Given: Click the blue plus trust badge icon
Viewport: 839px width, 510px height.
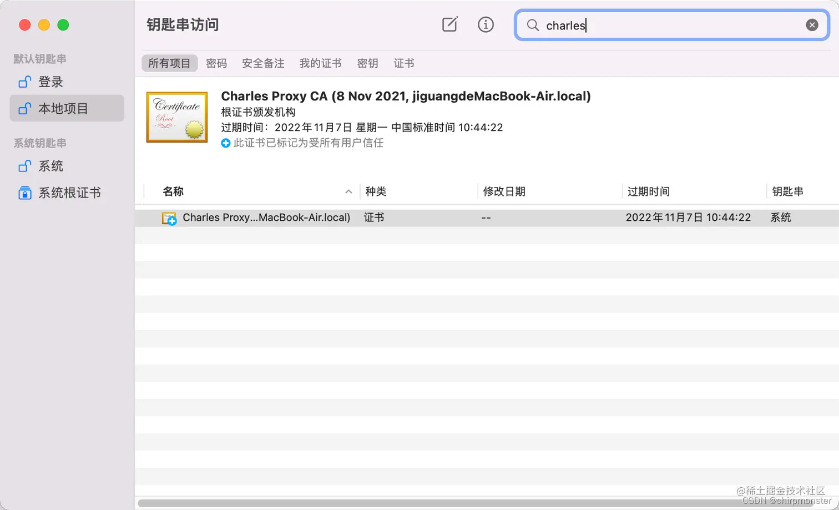Looking at the screenshot, I should (x=226, y=143).
